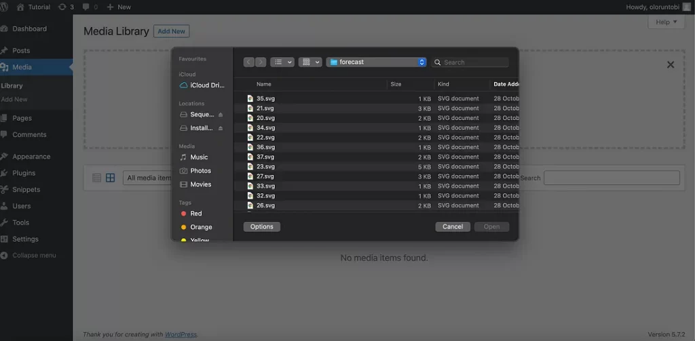Viewport: 695px width, 341px height.
Task: Open Appearance in the WordPress menu
Action: click(31, 157)
